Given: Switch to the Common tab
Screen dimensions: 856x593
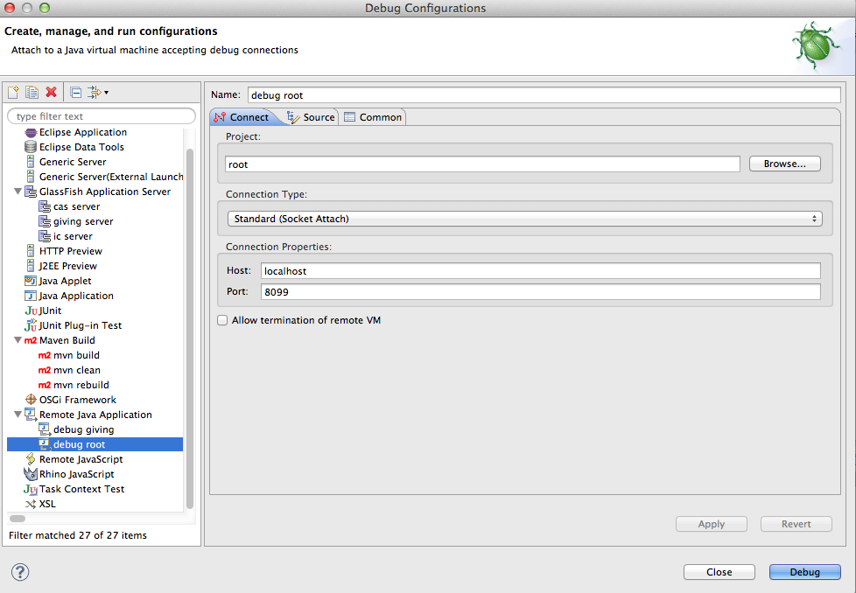Looking at the screenshot, I should coord(374,117).
